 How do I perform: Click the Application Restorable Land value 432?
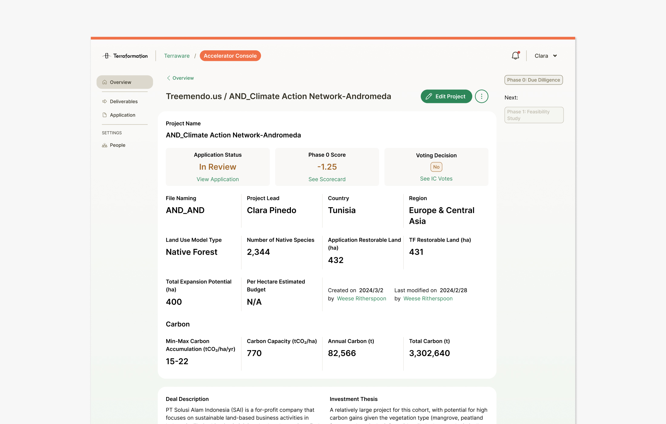tap(336, 260)
